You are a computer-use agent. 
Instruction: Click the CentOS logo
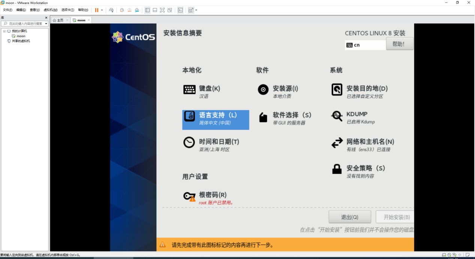coord(133,37)
